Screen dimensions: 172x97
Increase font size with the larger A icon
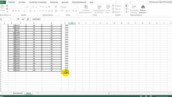[33, 7]
